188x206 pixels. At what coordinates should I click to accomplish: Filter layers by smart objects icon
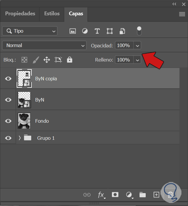point(122,31)
